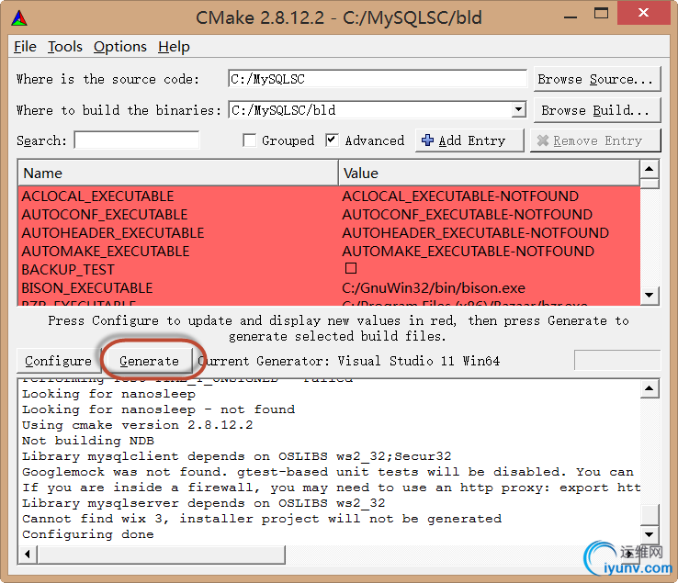The height and width of the screenshot is (583, 678).
Task: Click the plus icon on Add Entry
Action: 427,140
